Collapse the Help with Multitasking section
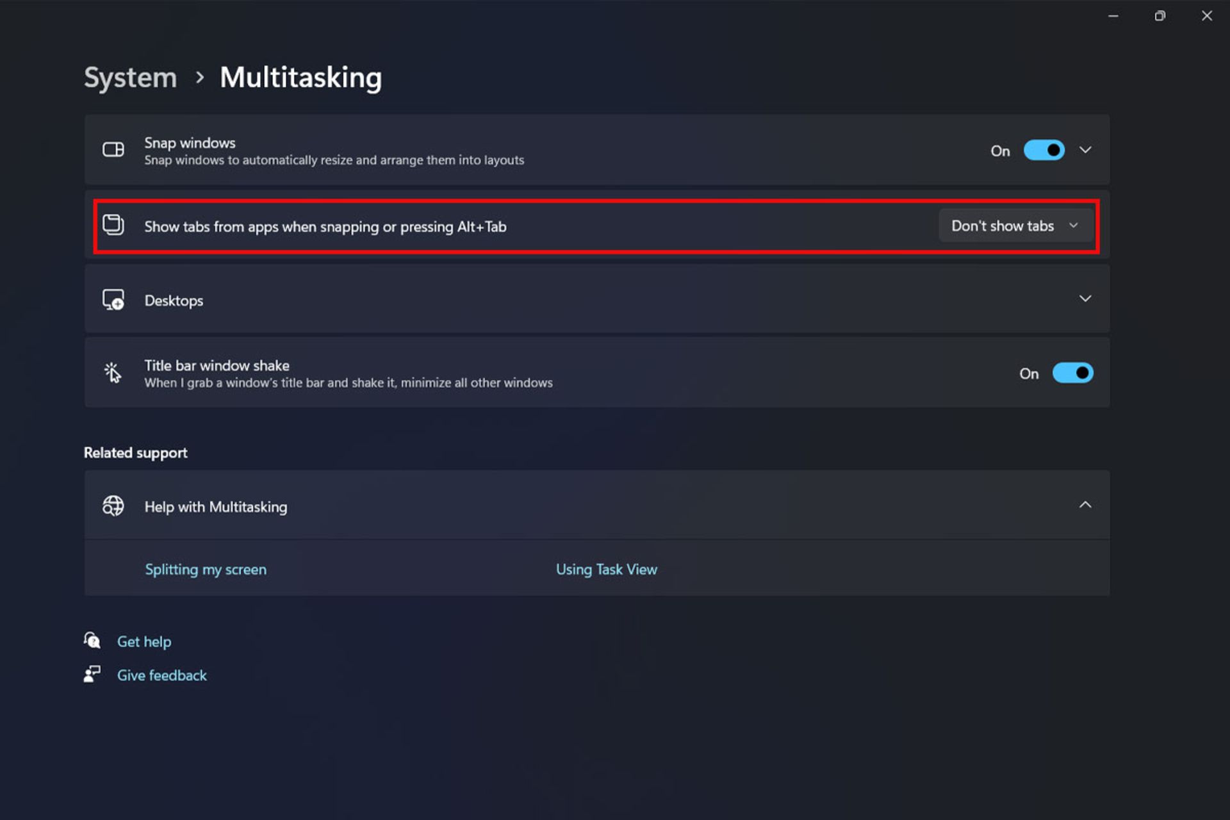 pos(1085,505)
